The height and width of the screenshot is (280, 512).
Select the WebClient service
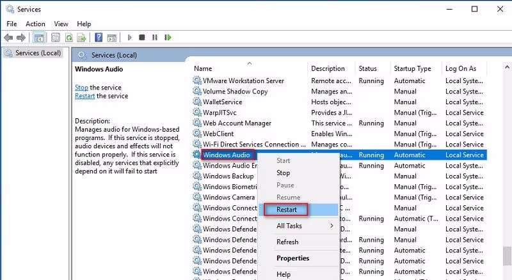click(x=218, y=134)
